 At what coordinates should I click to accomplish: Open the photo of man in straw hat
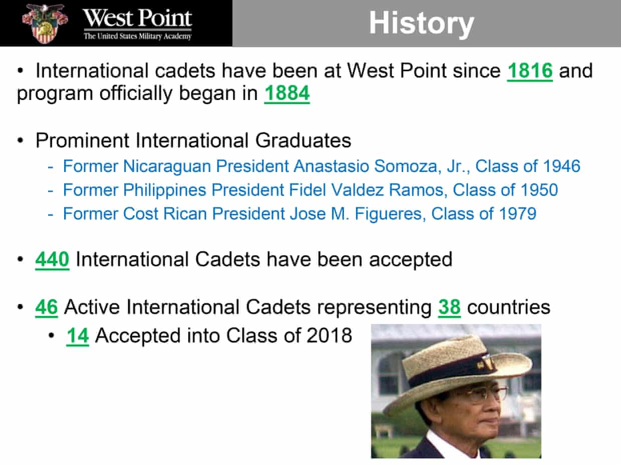pos(456,391)
